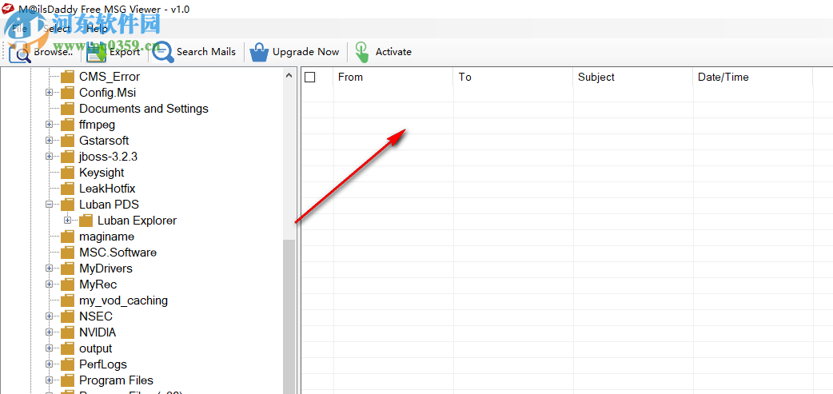Collapse the Luban PDS folder node

pyautogui.click(x=50, y=205)
